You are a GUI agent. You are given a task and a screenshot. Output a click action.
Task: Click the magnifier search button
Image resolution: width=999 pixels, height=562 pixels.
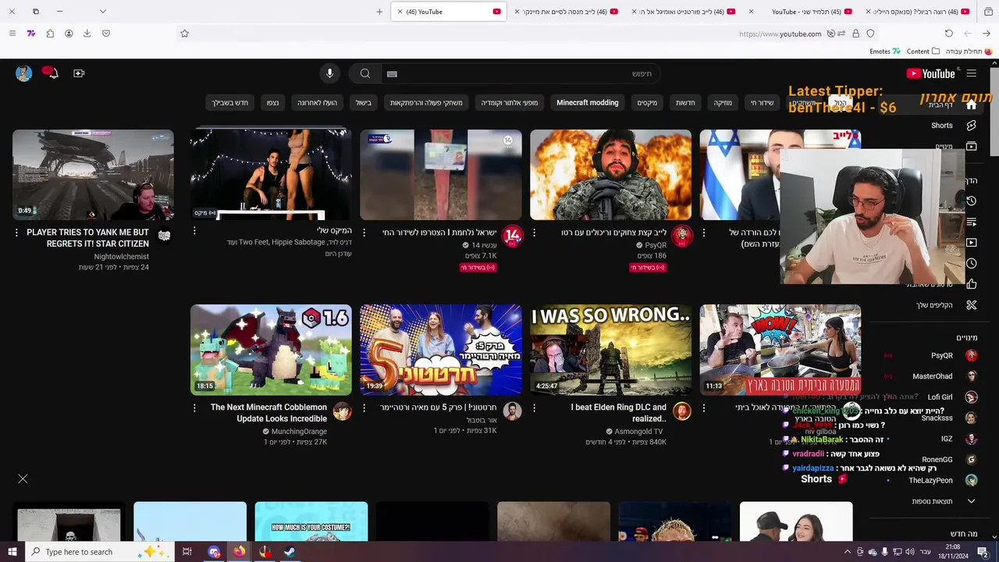pyautogui.click(x=364, y=73)
